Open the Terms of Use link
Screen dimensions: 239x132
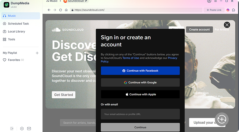[x=130, y=58]
